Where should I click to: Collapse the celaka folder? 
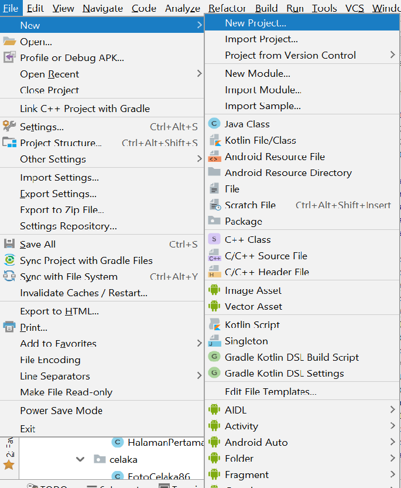click(80, 460)
